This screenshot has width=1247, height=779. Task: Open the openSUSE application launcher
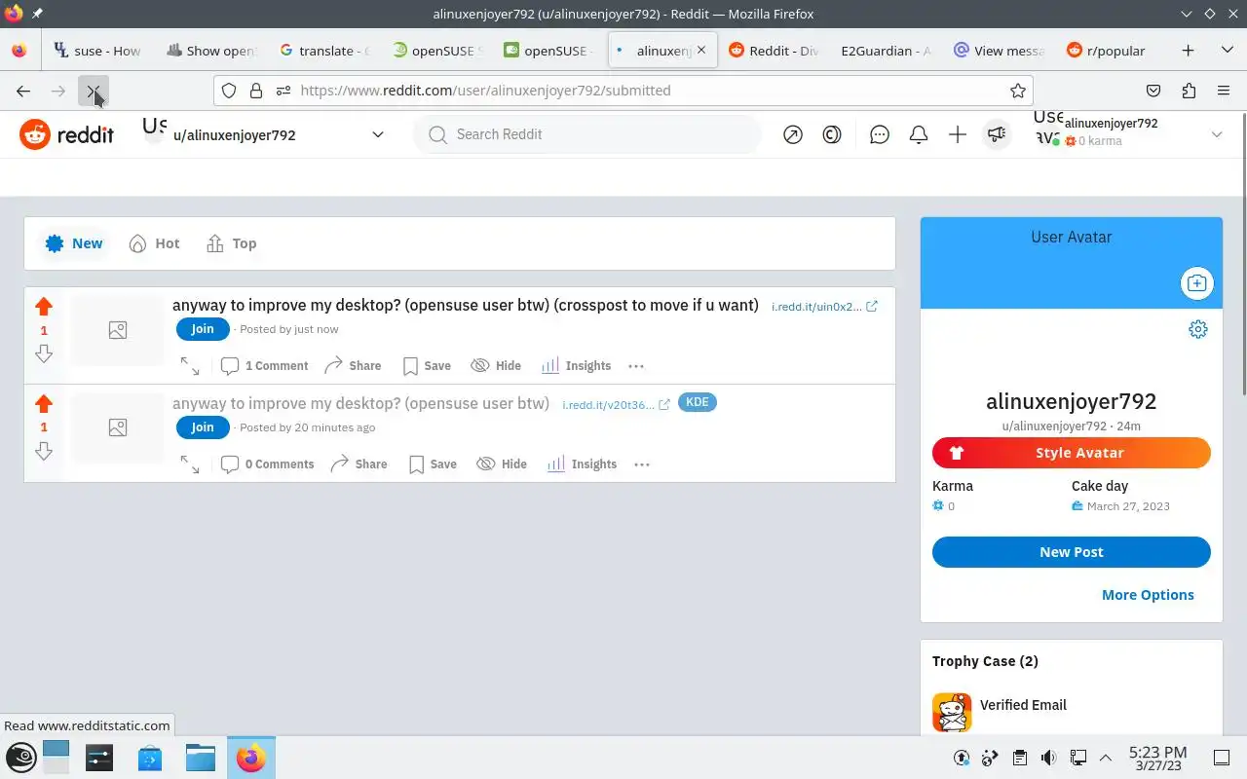point(21,758)
